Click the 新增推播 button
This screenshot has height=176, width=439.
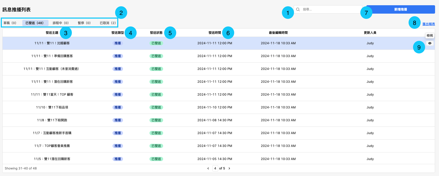point(400,9)
